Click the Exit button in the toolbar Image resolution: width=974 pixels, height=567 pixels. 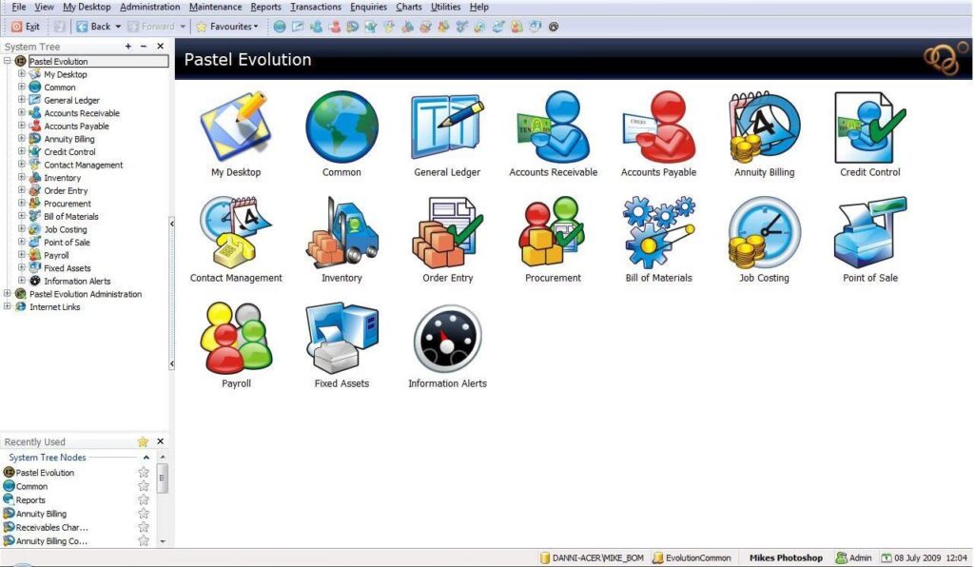[x=26, y=27]
